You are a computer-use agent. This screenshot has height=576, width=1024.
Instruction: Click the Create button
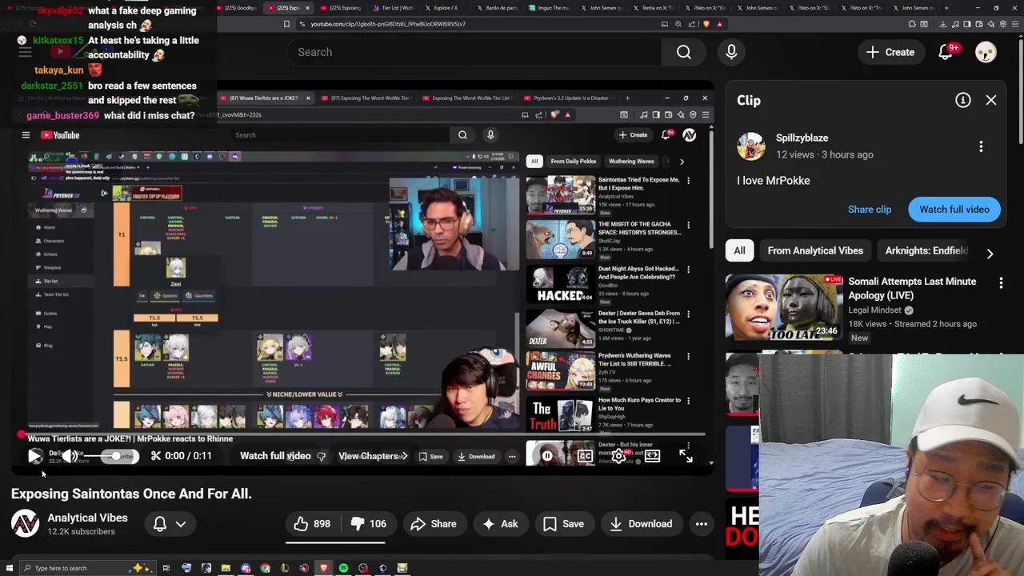pos(890,52)
